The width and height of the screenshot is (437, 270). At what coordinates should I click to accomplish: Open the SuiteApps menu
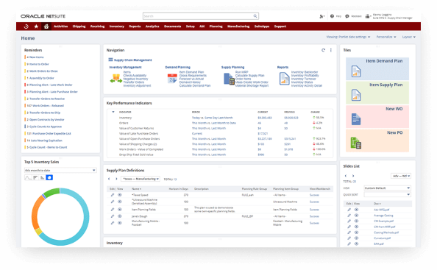pos(262,26)
